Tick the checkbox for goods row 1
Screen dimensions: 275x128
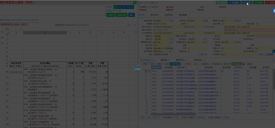pyautogui.click(x=142, y=71)
